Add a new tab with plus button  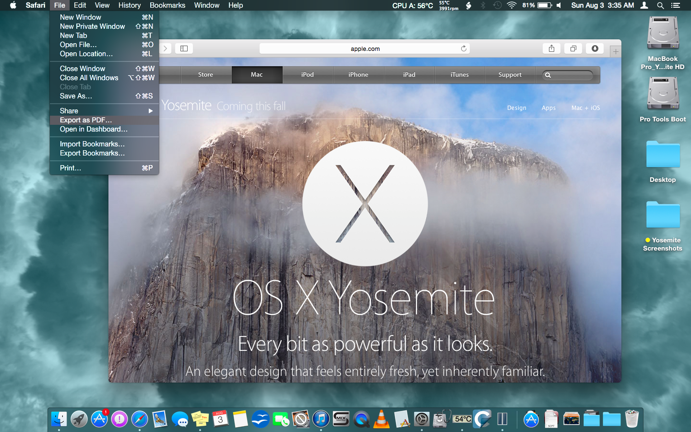pos(616,51)
